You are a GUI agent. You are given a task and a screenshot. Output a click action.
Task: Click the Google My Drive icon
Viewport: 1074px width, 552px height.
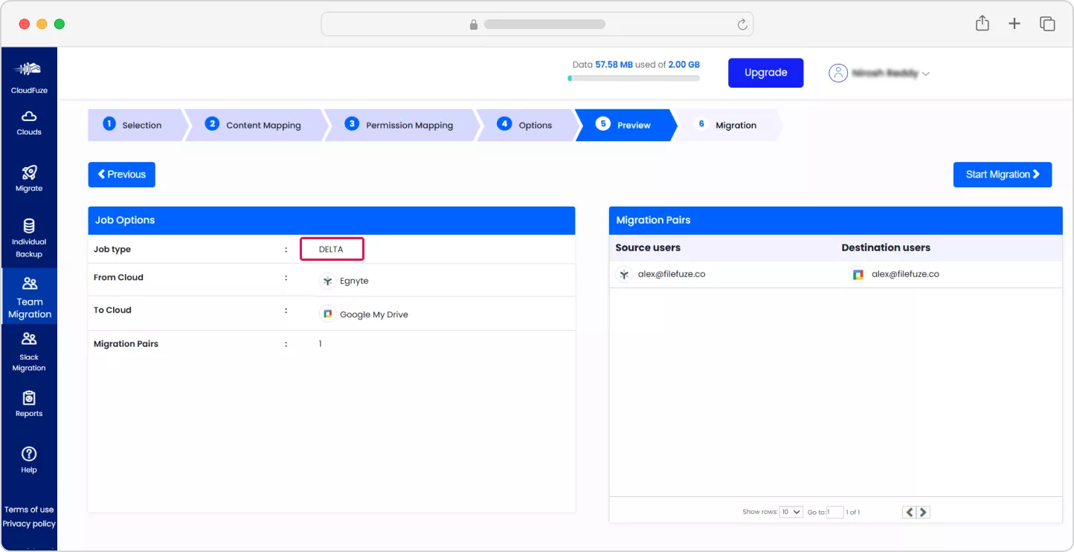click(x=327, y=314)
